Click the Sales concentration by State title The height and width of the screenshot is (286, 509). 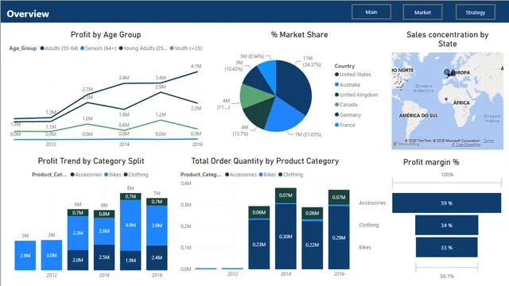[x=447, y=39]
